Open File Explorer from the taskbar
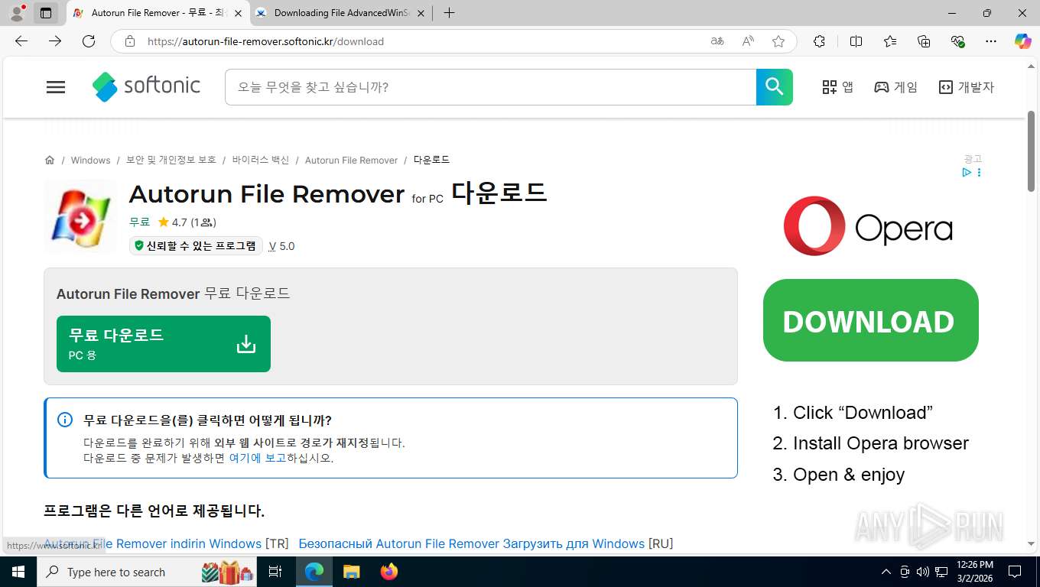This screenshot has width=1040, height=587. point(351,572)
